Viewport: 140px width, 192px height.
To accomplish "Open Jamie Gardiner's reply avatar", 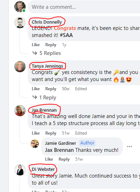I will click(x=35, y=144).
